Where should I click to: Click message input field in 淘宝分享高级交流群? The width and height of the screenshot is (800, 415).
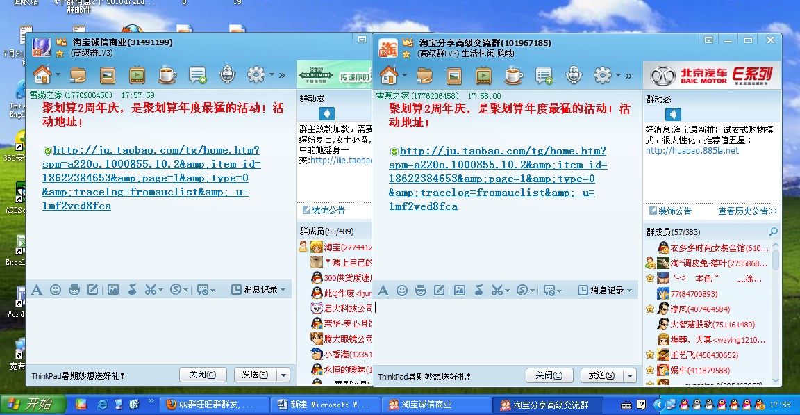click(x=507, y=331)
